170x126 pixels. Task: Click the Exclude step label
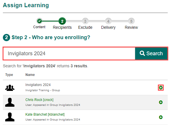(x=85, y=27)
